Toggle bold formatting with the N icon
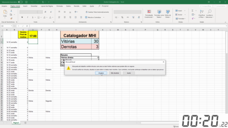The height and width of the screenshot is (128, 228). [x=22, y=17]
